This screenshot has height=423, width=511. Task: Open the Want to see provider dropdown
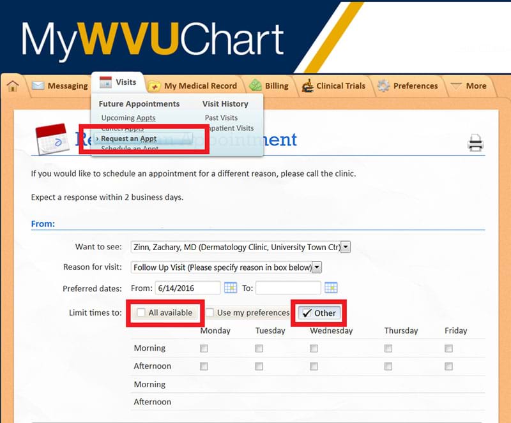346,247
